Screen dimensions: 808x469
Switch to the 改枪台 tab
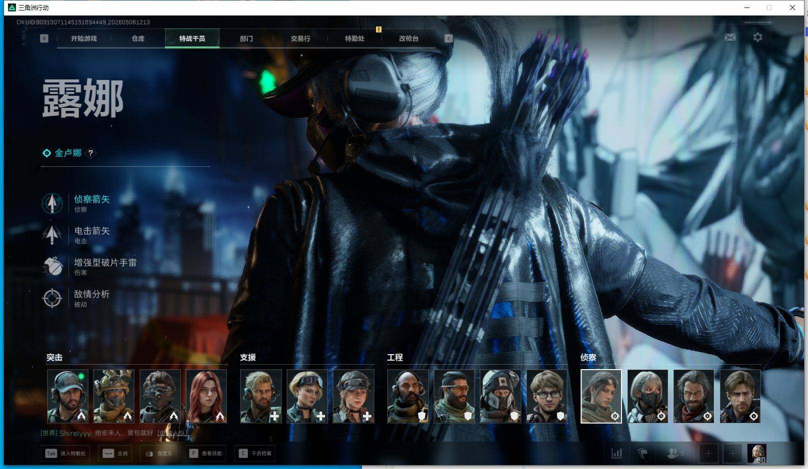tap(408, 38)
